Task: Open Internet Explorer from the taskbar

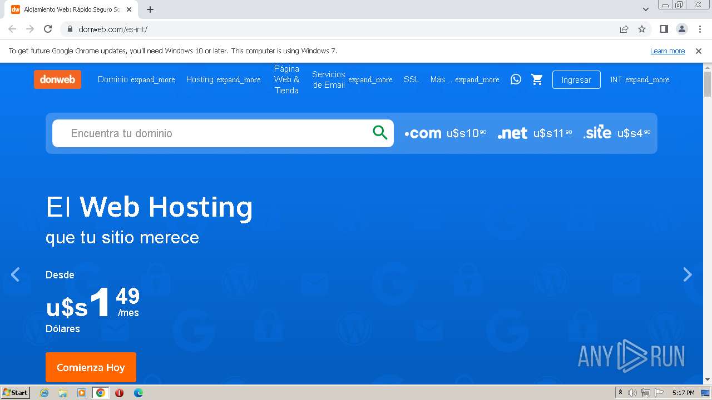Action: (x=44, y=393)
